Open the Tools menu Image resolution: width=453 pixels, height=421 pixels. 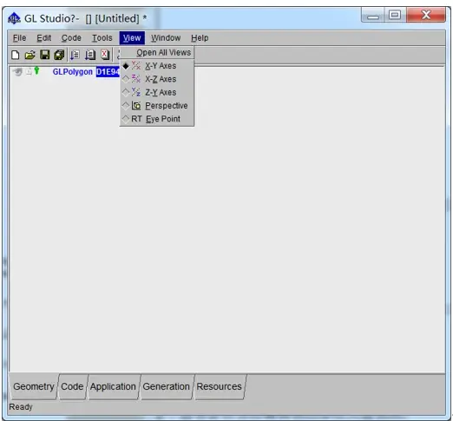pos(102,38)
